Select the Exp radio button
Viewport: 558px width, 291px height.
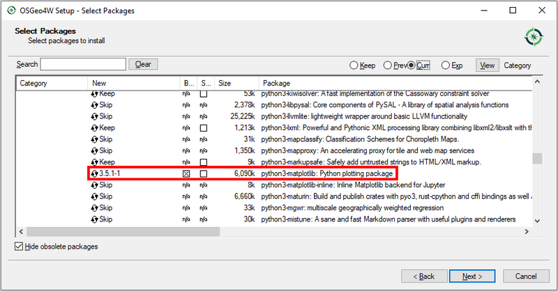(446, 65)
